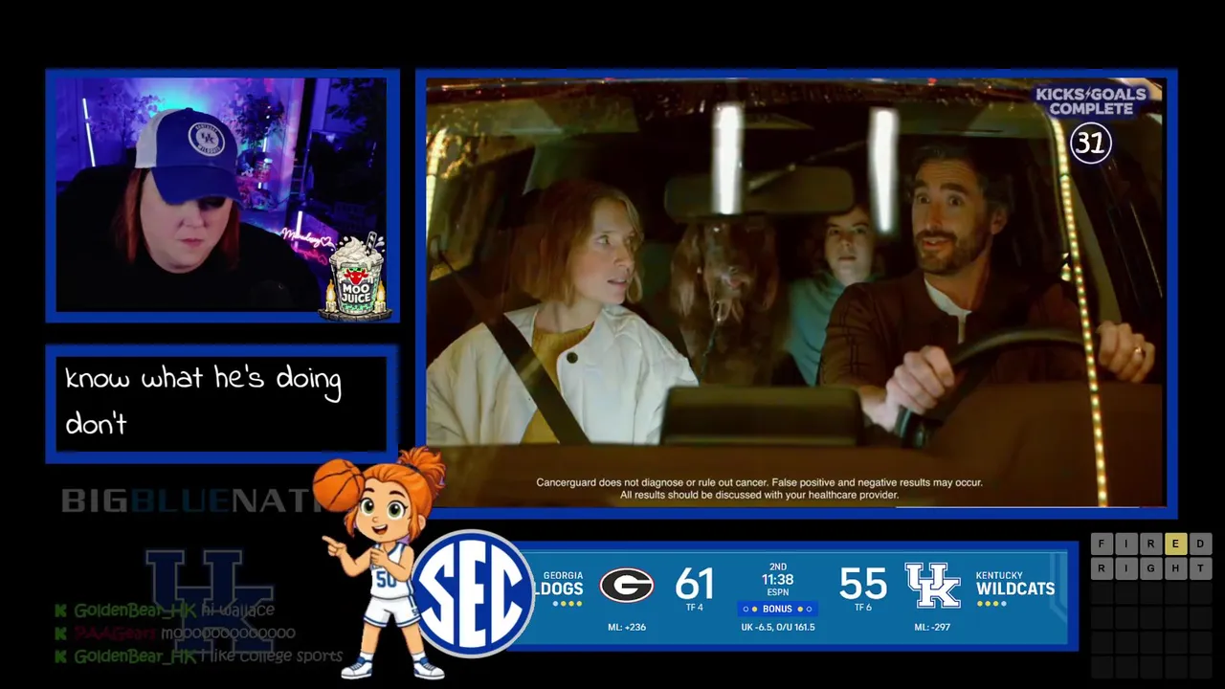Image resolution: width=1225 pixels, height=689 pixels.
Task: Click GoldenBear_HK name beside hi wallace
Action: [135, 611]
